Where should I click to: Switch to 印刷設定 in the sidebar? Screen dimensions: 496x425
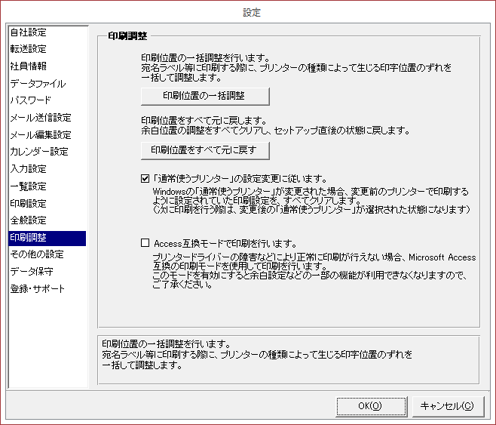pos(47,203)
